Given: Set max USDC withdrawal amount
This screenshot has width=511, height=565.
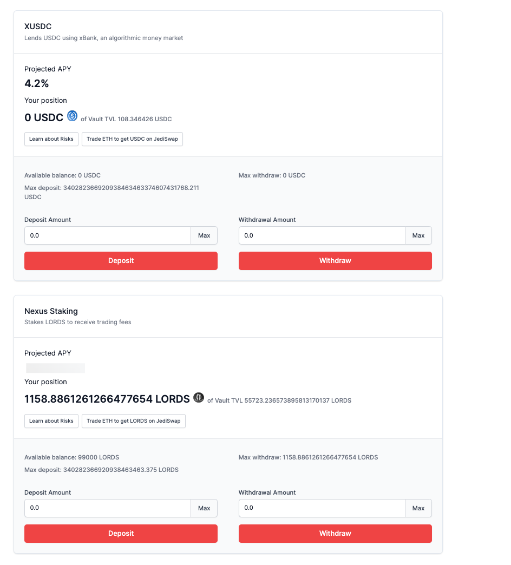Looking at the screenshot, I should pyautogui.click(x=418, y=235).
